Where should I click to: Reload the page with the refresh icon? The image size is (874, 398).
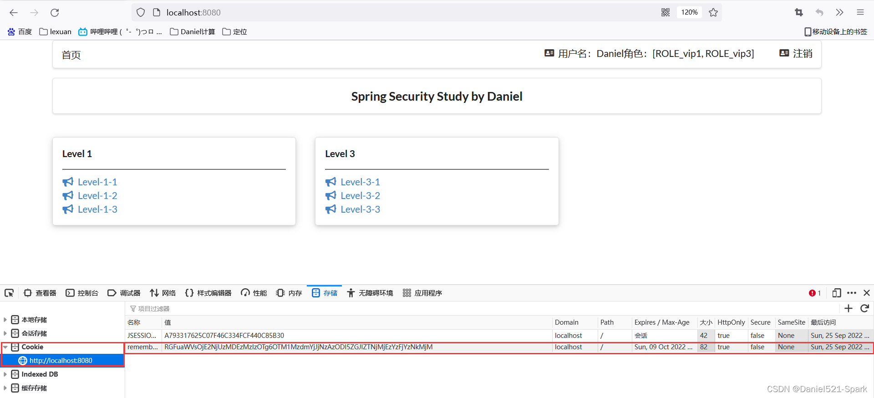[55, 13]
